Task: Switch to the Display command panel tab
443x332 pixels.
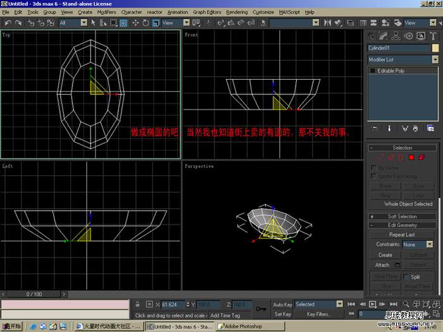Action: pyautogui.click(x=421, y=36)
